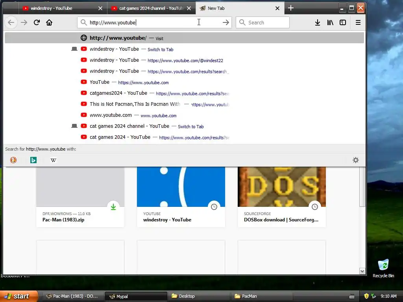Screen dimensions: 403x302
Task: Click the history clock on DOSBox tile
Action: click(x=315, y=207)
